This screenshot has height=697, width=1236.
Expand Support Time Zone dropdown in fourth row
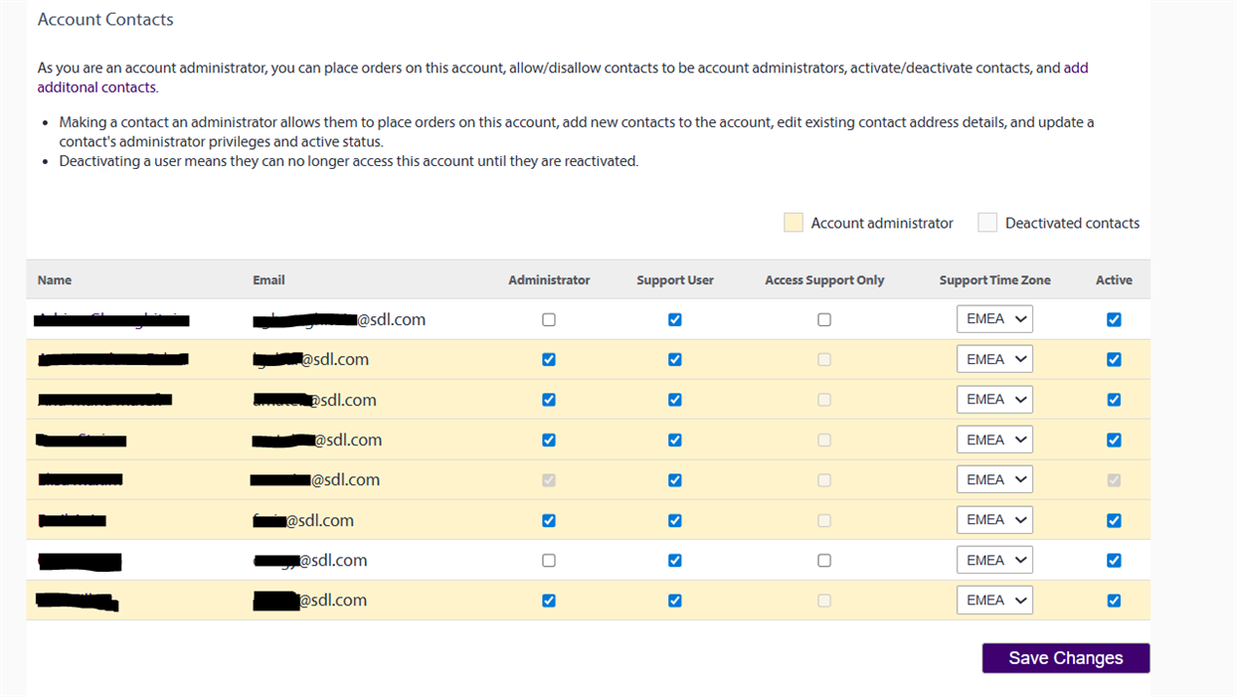point(994,439)
